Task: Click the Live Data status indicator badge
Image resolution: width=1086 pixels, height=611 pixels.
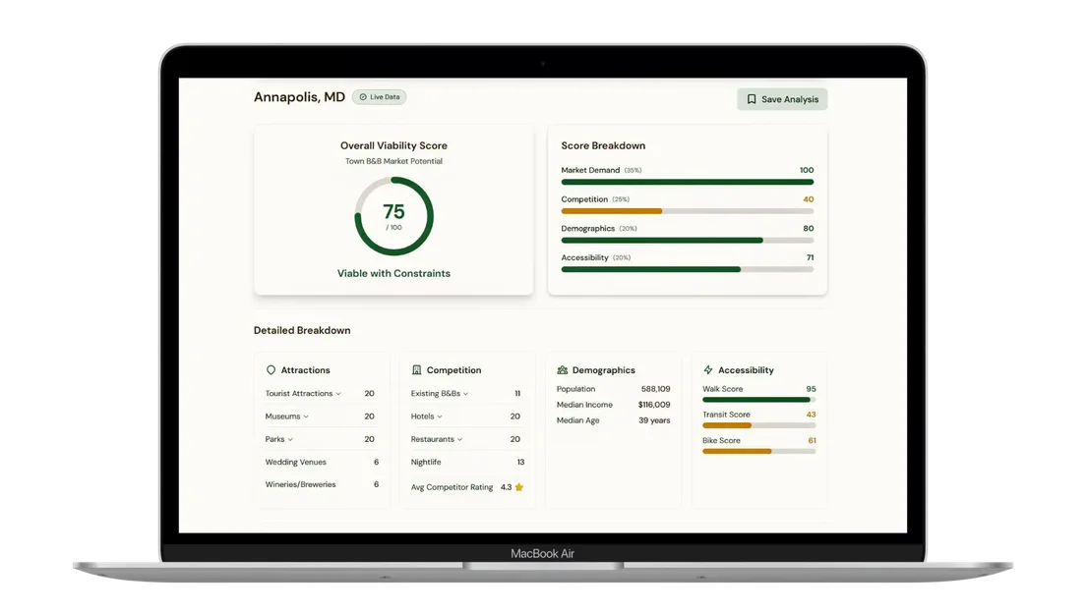Action: (x=379, y=96)
